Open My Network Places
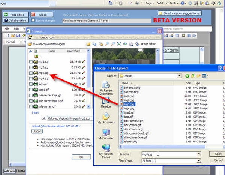Image resolution: width=225 pixels, height=175 pixels. (106, 151)
